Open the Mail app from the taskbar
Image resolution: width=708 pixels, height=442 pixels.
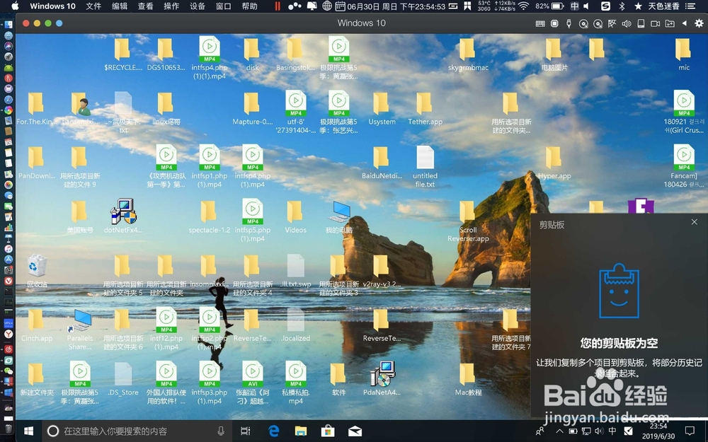pos(355,431)
